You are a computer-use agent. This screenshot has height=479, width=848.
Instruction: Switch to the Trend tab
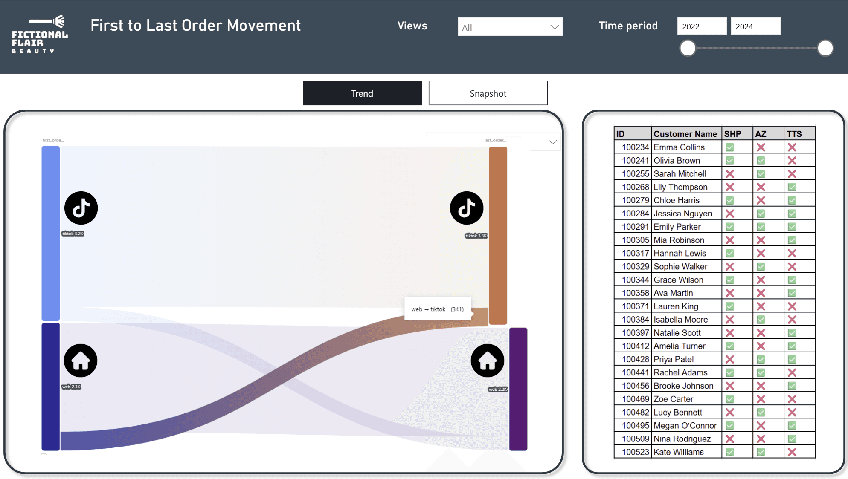pos(362,93)
